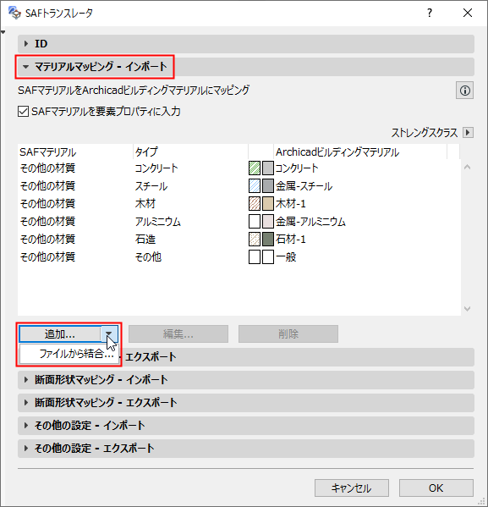Click 金属-スチール building material name
Viewport: 488px width, 507px height.
pyautogui.click(x=304, y=186)
